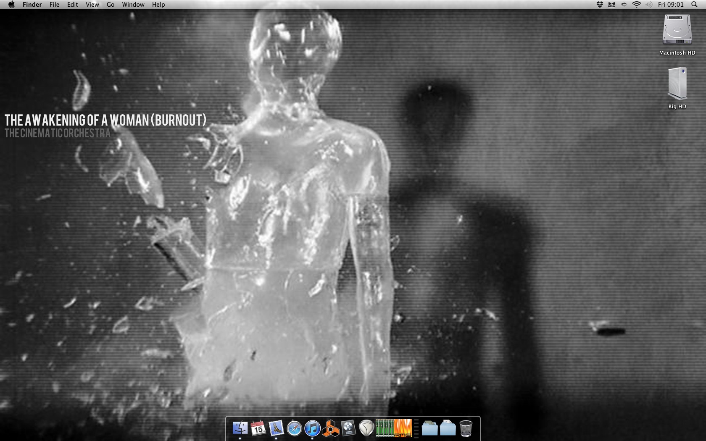
Task: Open Dropbox menu bar icon
Action: [600, 5]
